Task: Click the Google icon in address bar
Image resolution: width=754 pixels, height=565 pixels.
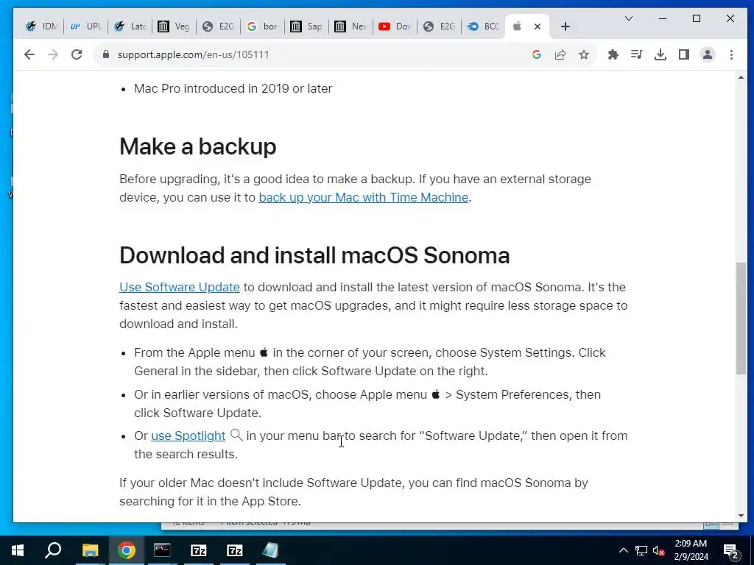Action: 537,54
